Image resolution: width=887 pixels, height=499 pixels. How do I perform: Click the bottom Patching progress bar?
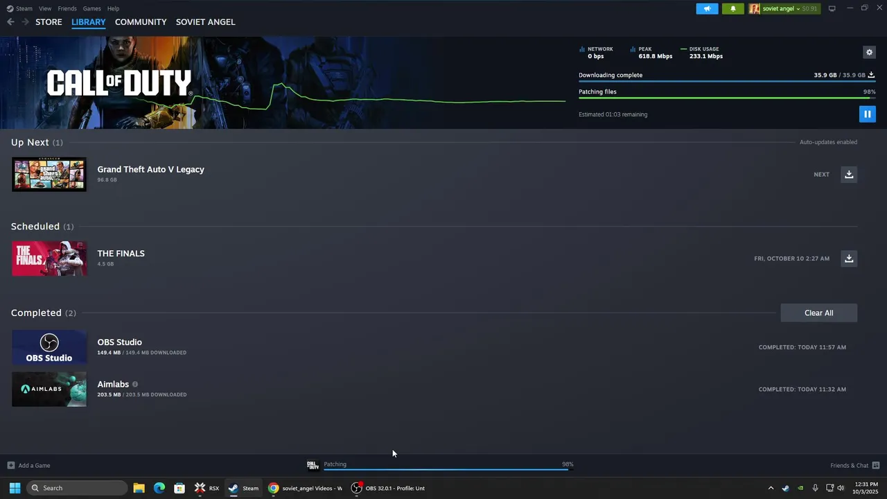(x=448, y=470)
